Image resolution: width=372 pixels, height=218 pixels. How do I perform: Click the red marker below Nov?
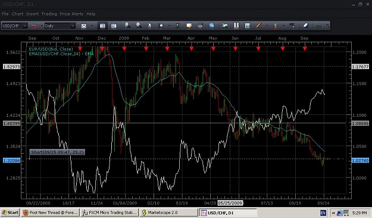(80, 49)
